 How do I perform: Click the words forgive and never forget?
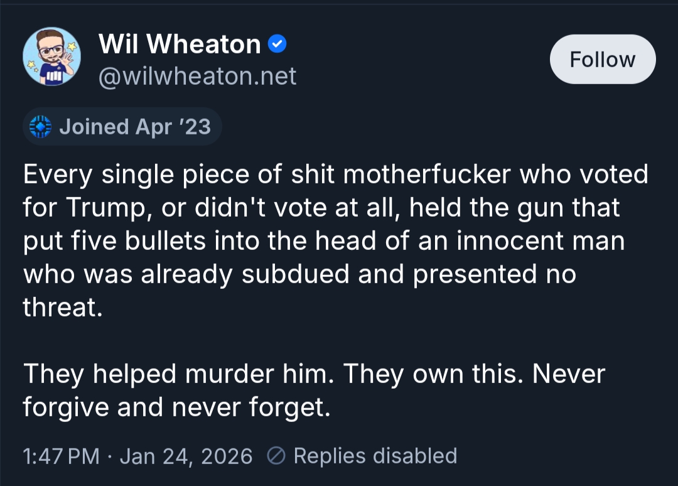(176, 408)
